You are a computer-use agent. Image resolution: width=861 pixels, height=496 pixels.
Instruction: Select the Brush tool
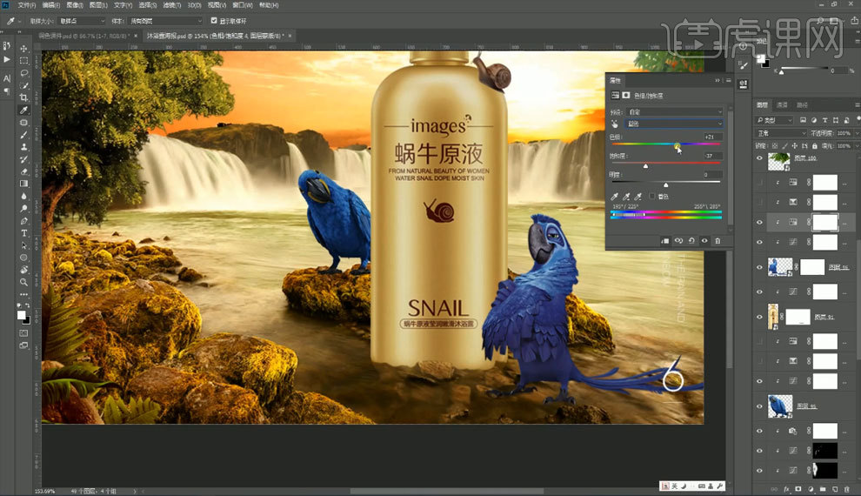tap(23, 135)
